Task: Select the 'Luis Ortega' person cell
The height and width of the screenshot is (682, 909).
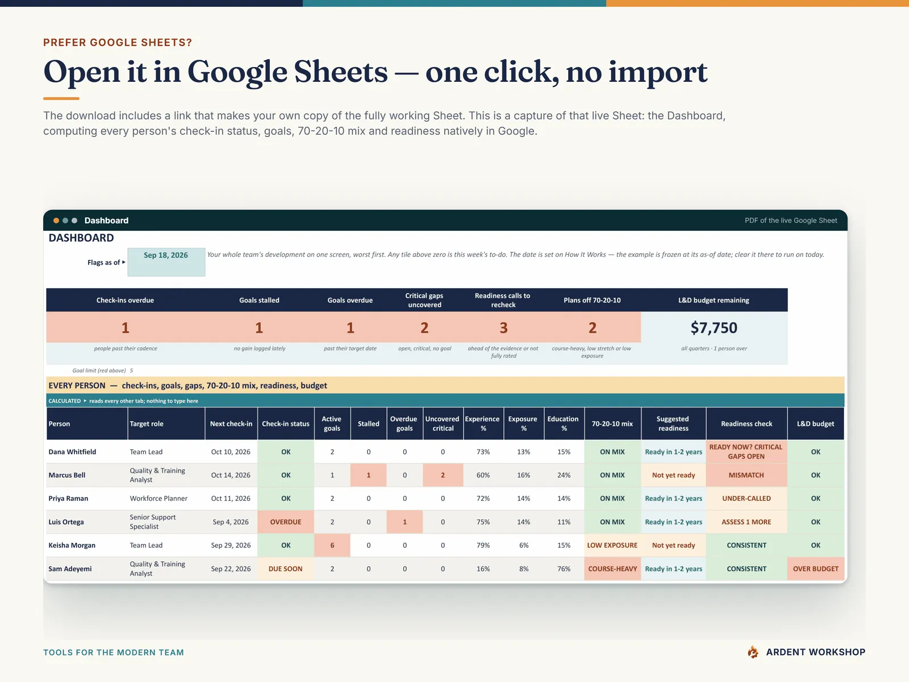Action: [x=87, y=522]
